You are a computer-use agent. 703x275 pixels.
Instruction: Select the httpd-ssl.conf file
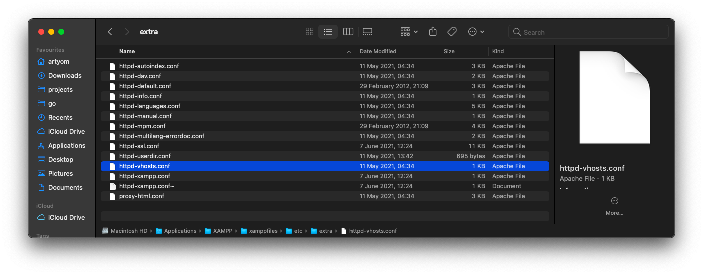[x=139, y=146]
